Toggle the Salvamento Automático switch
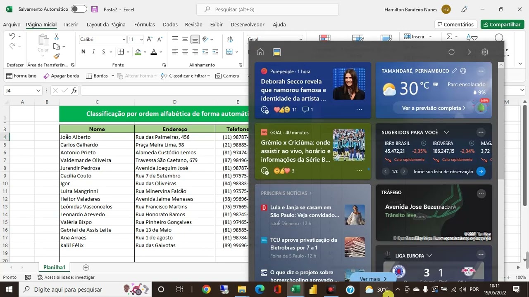The height and width of the screenshot is (297, 529). pos(79,9)
